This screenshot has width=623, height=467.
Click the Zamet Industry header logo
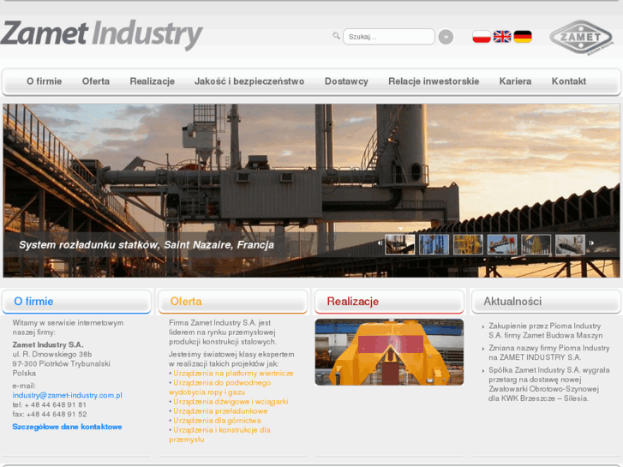(101, 35)
